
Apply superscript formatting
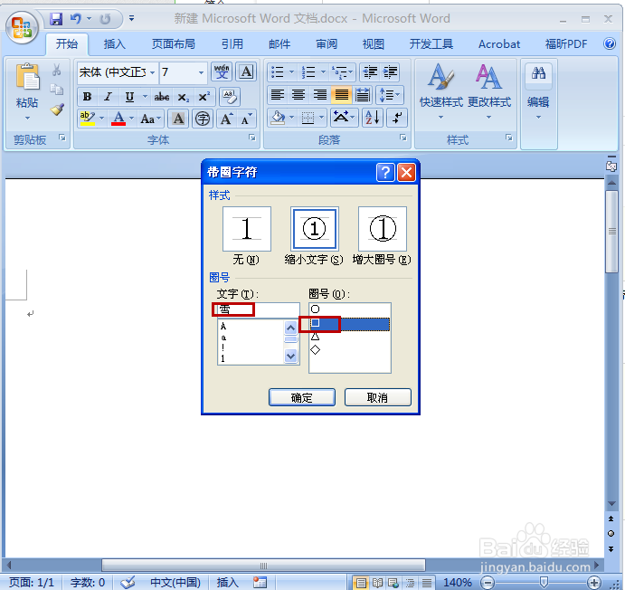(204, 97)
